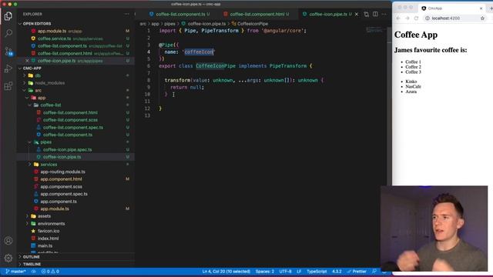Viewport: 493px width, 277px height.
Task: Click the editor minimap preview
Action: (x=374, y=31)
